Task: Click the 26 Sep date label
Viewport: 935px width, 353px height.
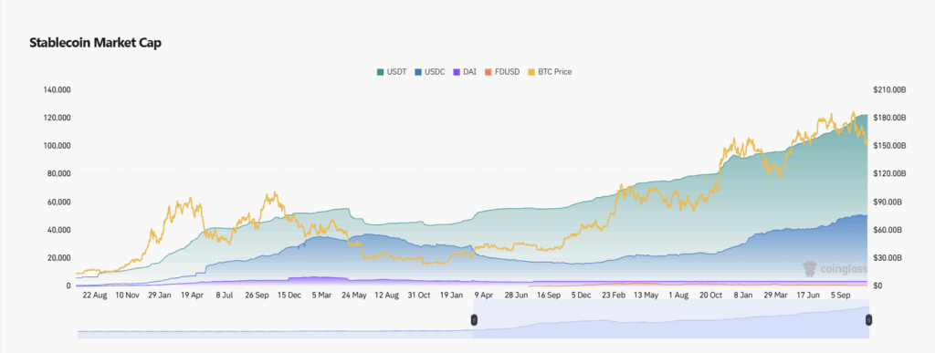Action: click(x=257, y=296)
